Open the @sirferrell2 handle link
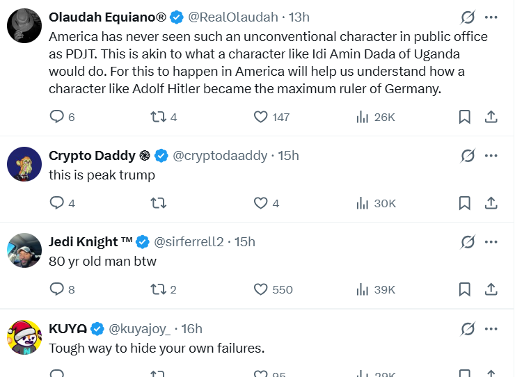 click(x=189, y=242)
